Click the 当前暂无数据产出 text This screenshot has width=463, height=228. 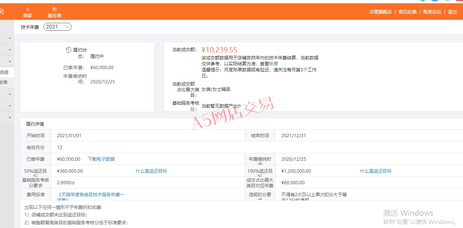pos(219,106)
